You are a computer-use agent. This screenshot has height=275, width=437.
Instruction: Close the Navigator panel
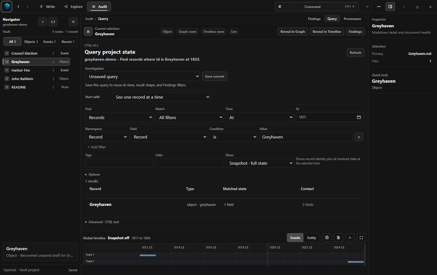click(73, 22)
